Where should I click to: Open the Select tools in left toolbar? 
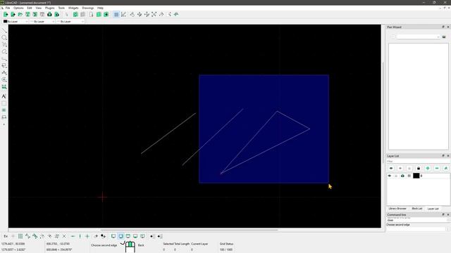click(4, 65)
